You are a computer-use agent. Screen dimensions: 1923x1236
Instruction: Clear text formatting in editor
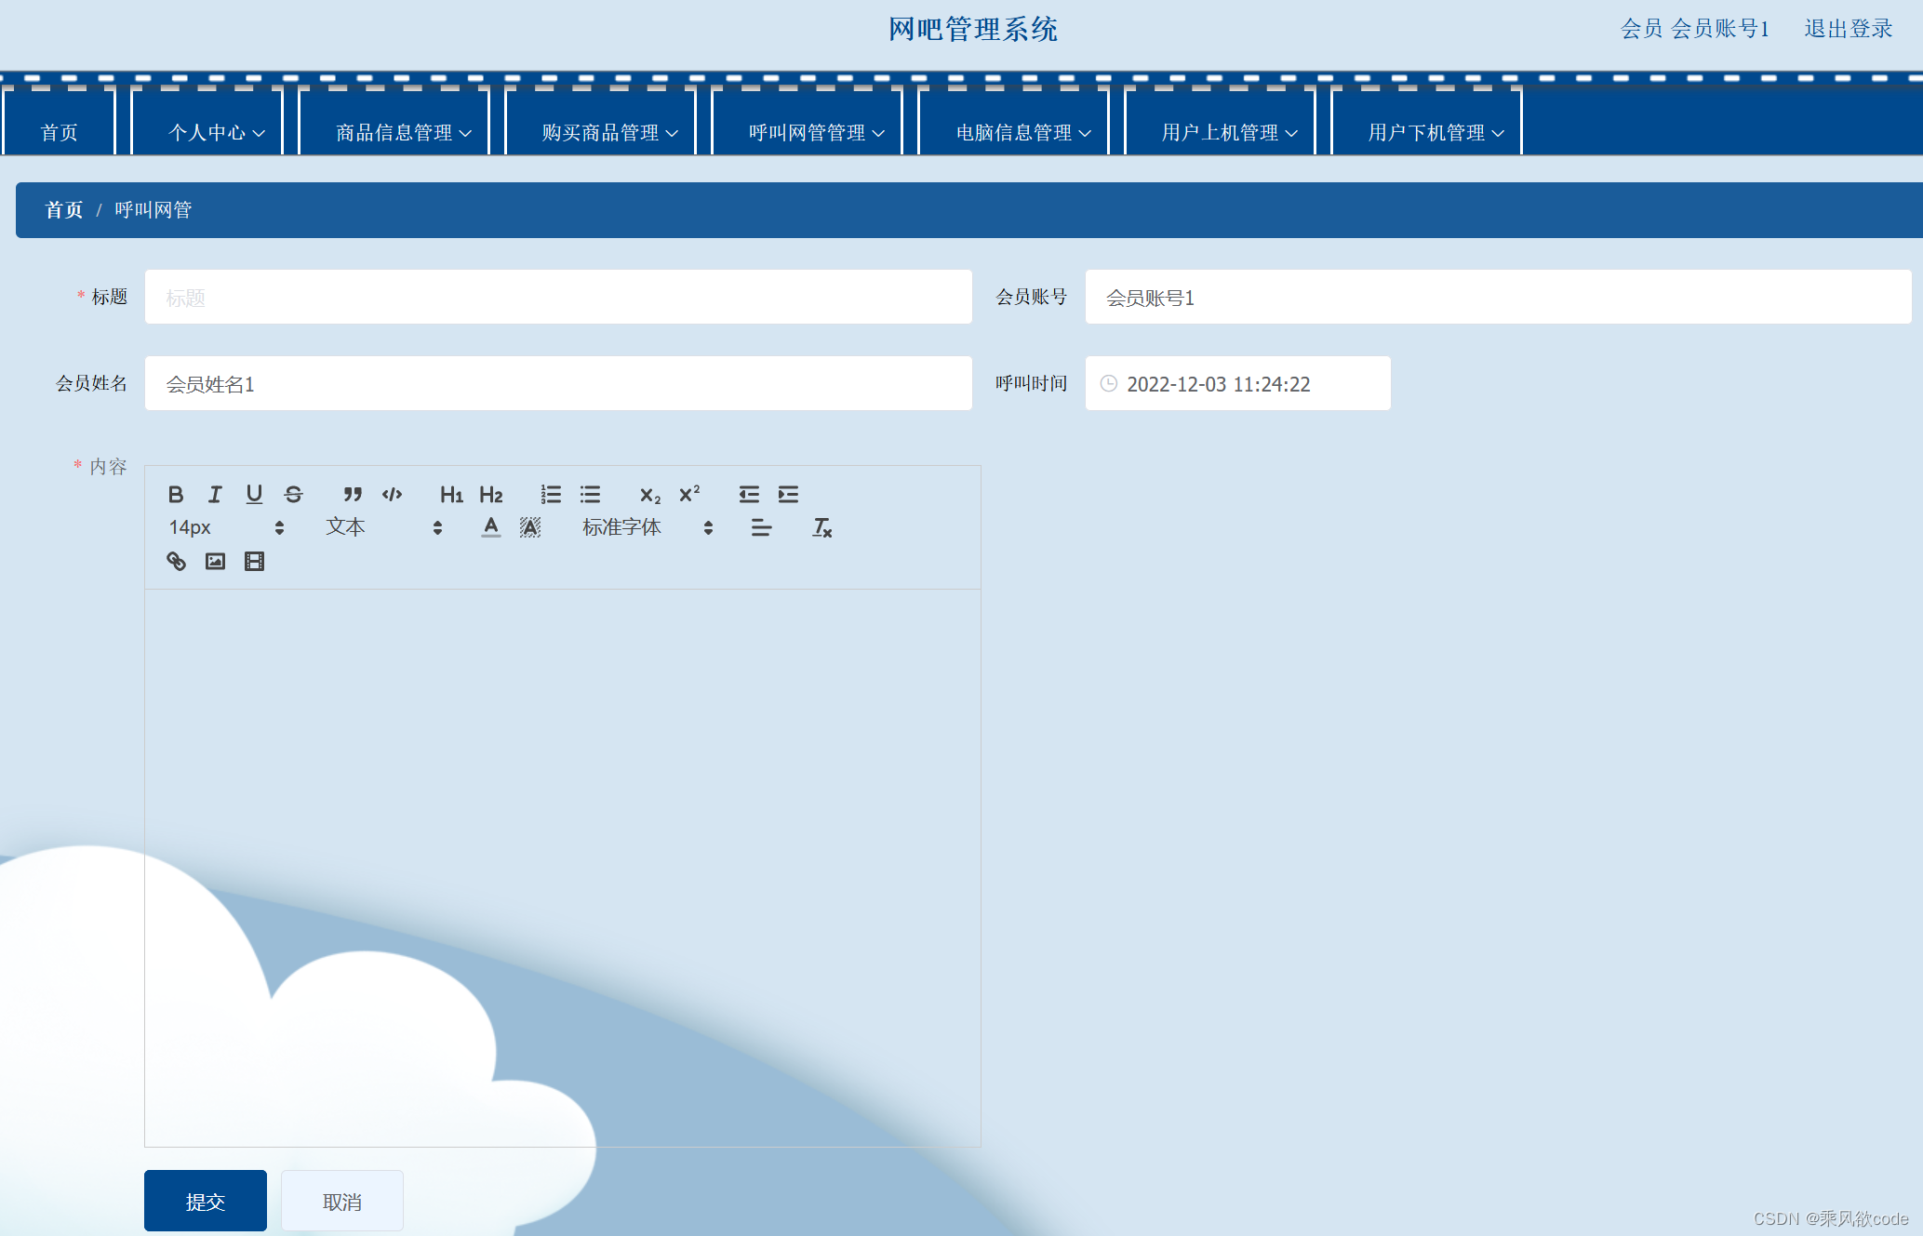pos(821,527)
